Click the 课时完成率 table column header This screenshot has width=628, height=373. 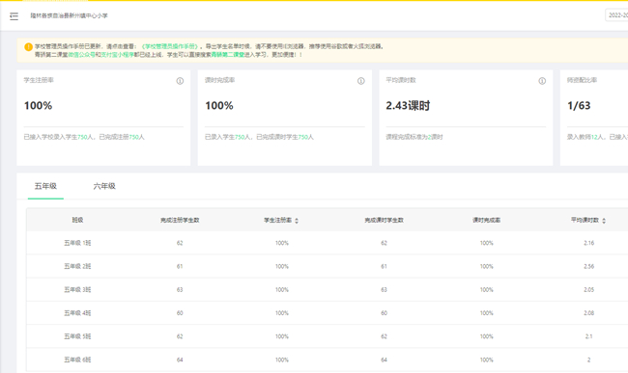coord(486,220)
